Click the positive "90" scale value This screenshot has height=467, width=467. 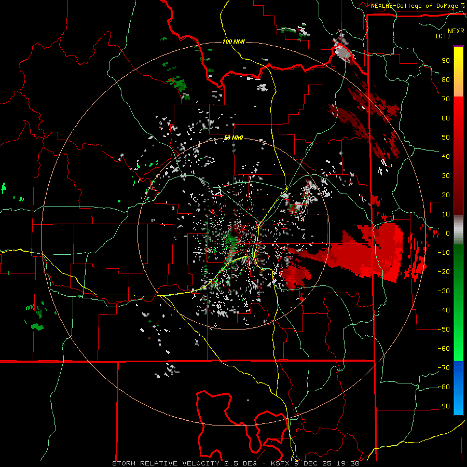446,61
